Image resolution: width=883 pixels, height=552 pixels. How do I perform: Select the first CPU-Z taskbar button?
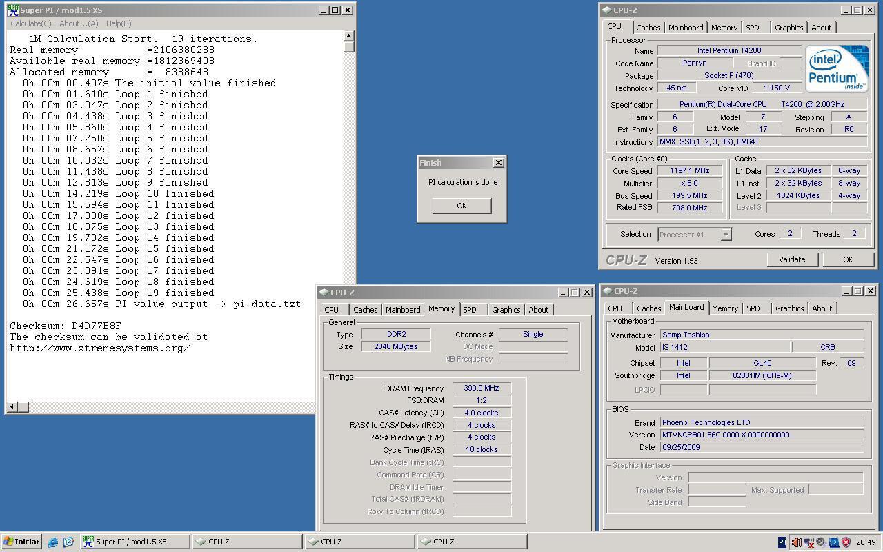(247, 542)
